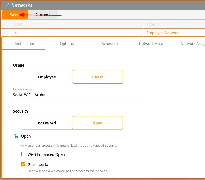Collapse the network row with the chevron
205x180 pixels.
click(x=5, y=33)
